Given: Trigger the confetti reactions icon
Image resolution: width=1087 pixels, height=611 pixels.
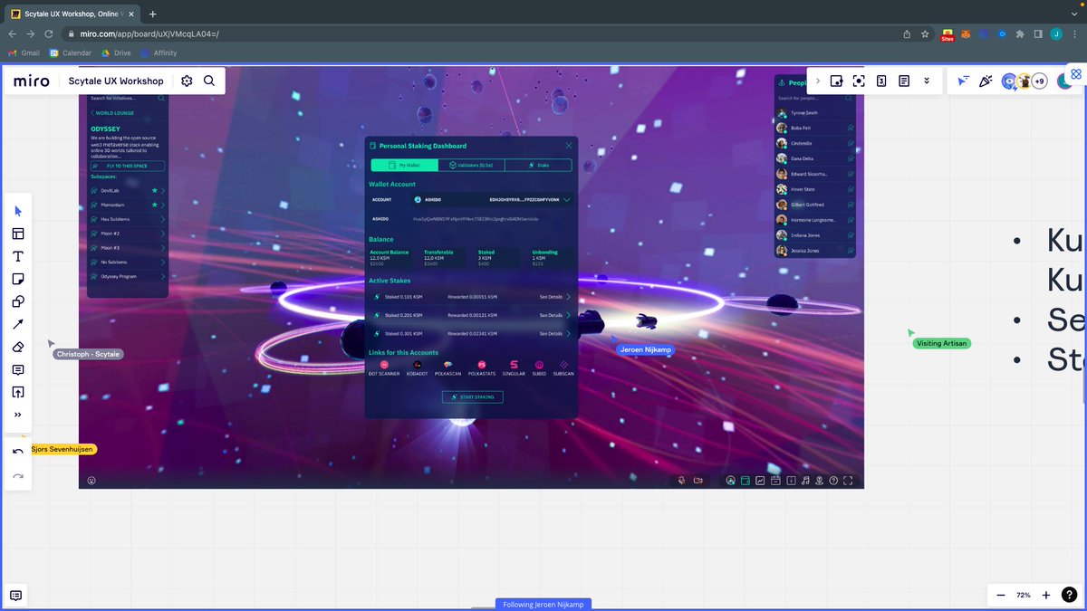Looking at the screenshot, I should click(986, 81).
